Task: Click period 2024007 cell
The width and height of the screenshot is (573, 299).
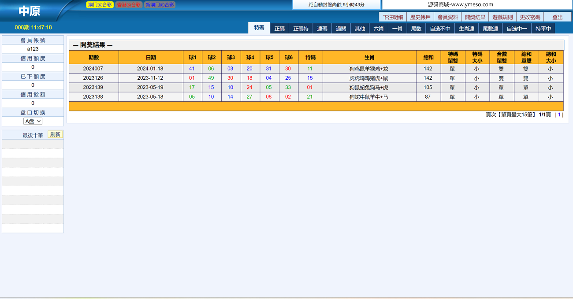Action: 93,69
